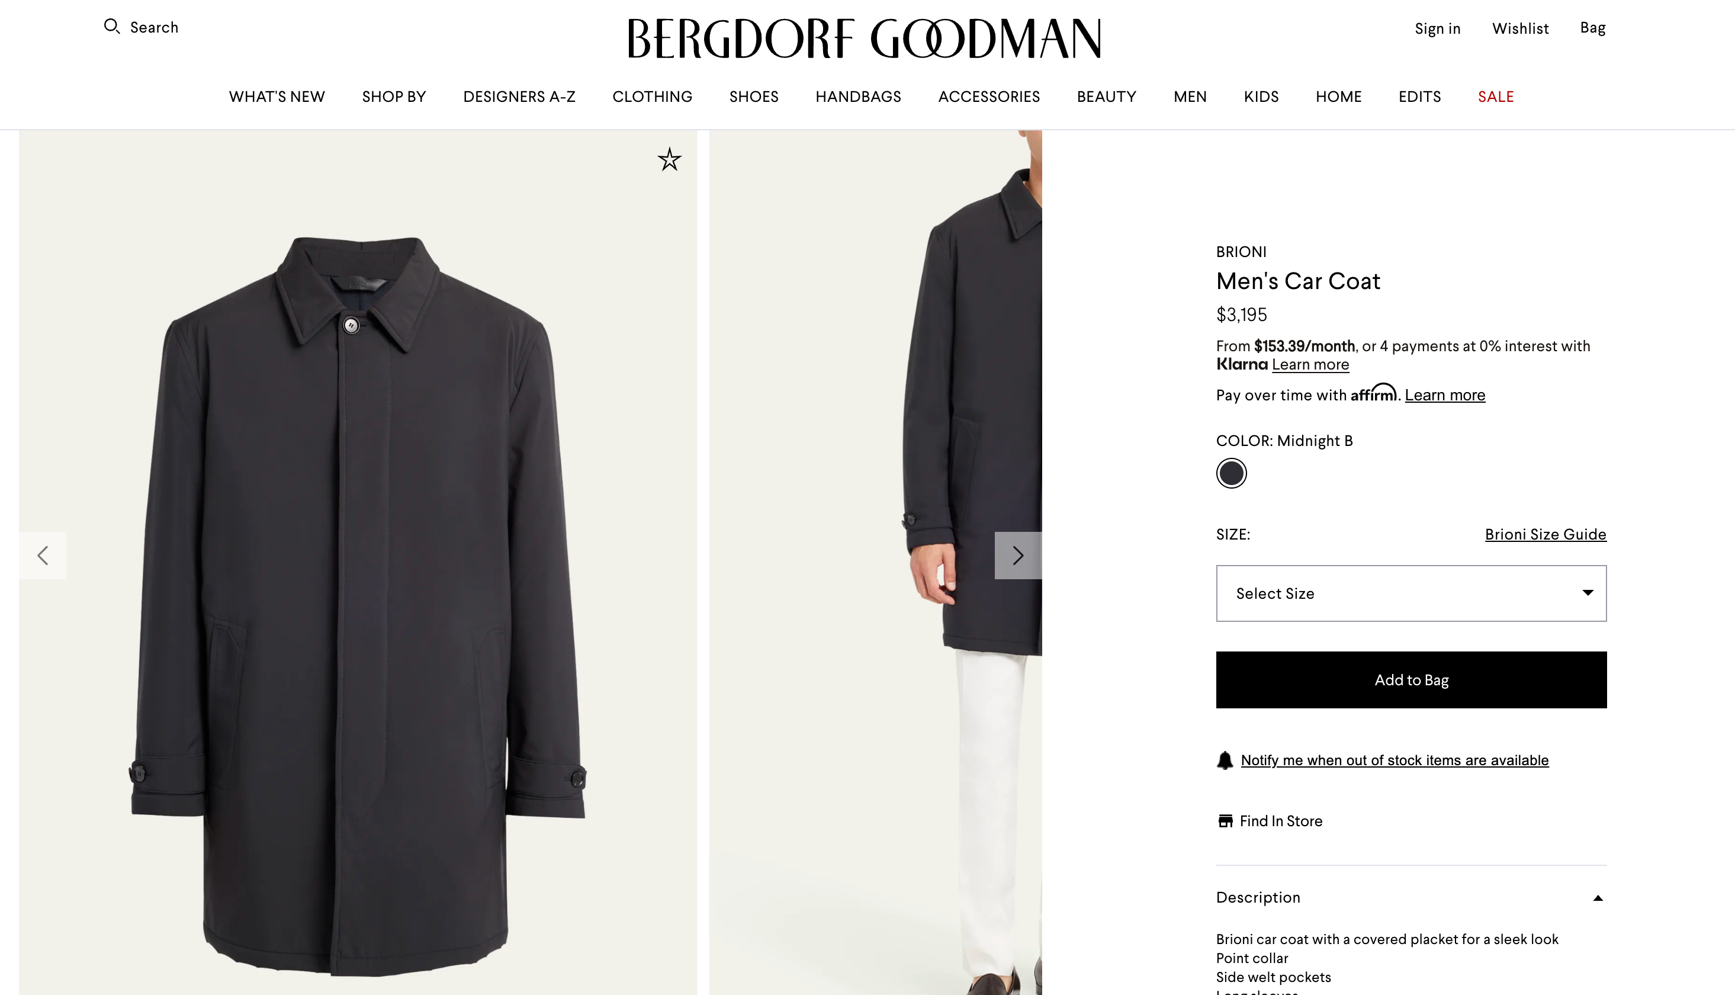Favorite the coat with the star icon

[x=669, y=160]
